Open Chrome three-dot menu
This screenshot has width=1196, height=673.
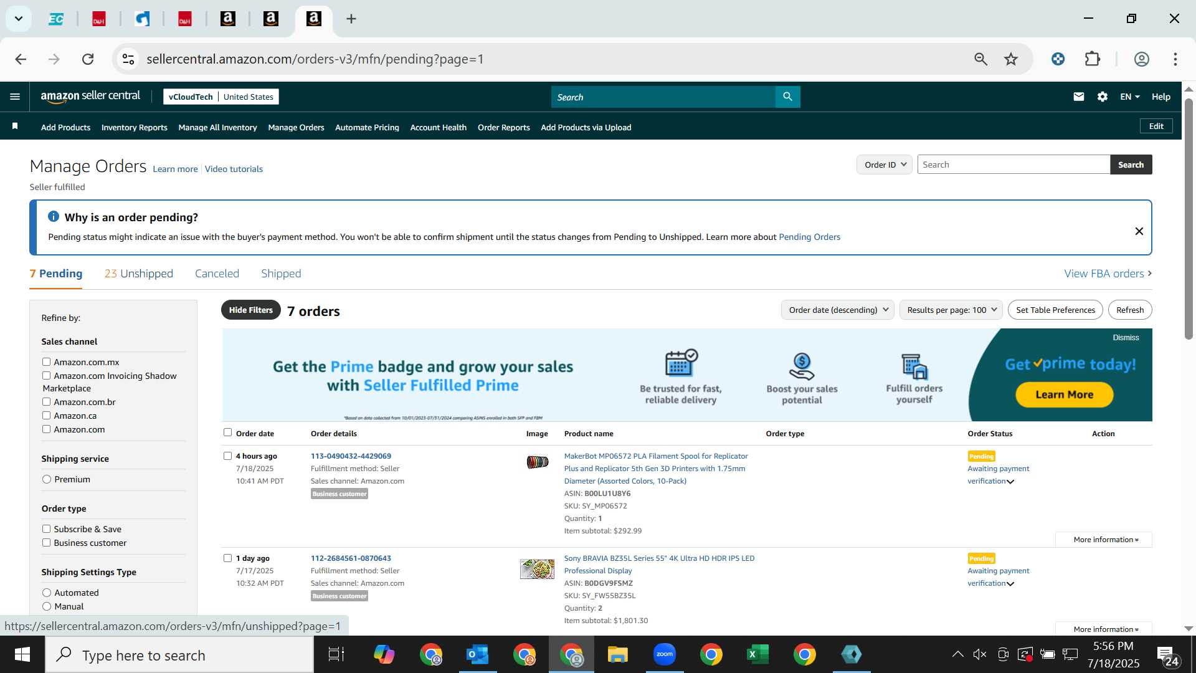[x=1175, y=59]
